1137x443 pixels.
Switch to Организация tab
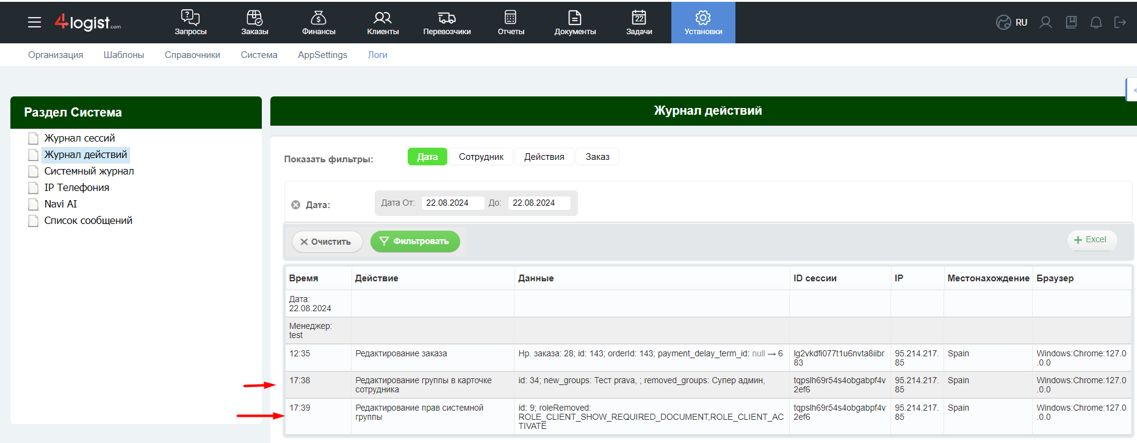coord(56,55)
